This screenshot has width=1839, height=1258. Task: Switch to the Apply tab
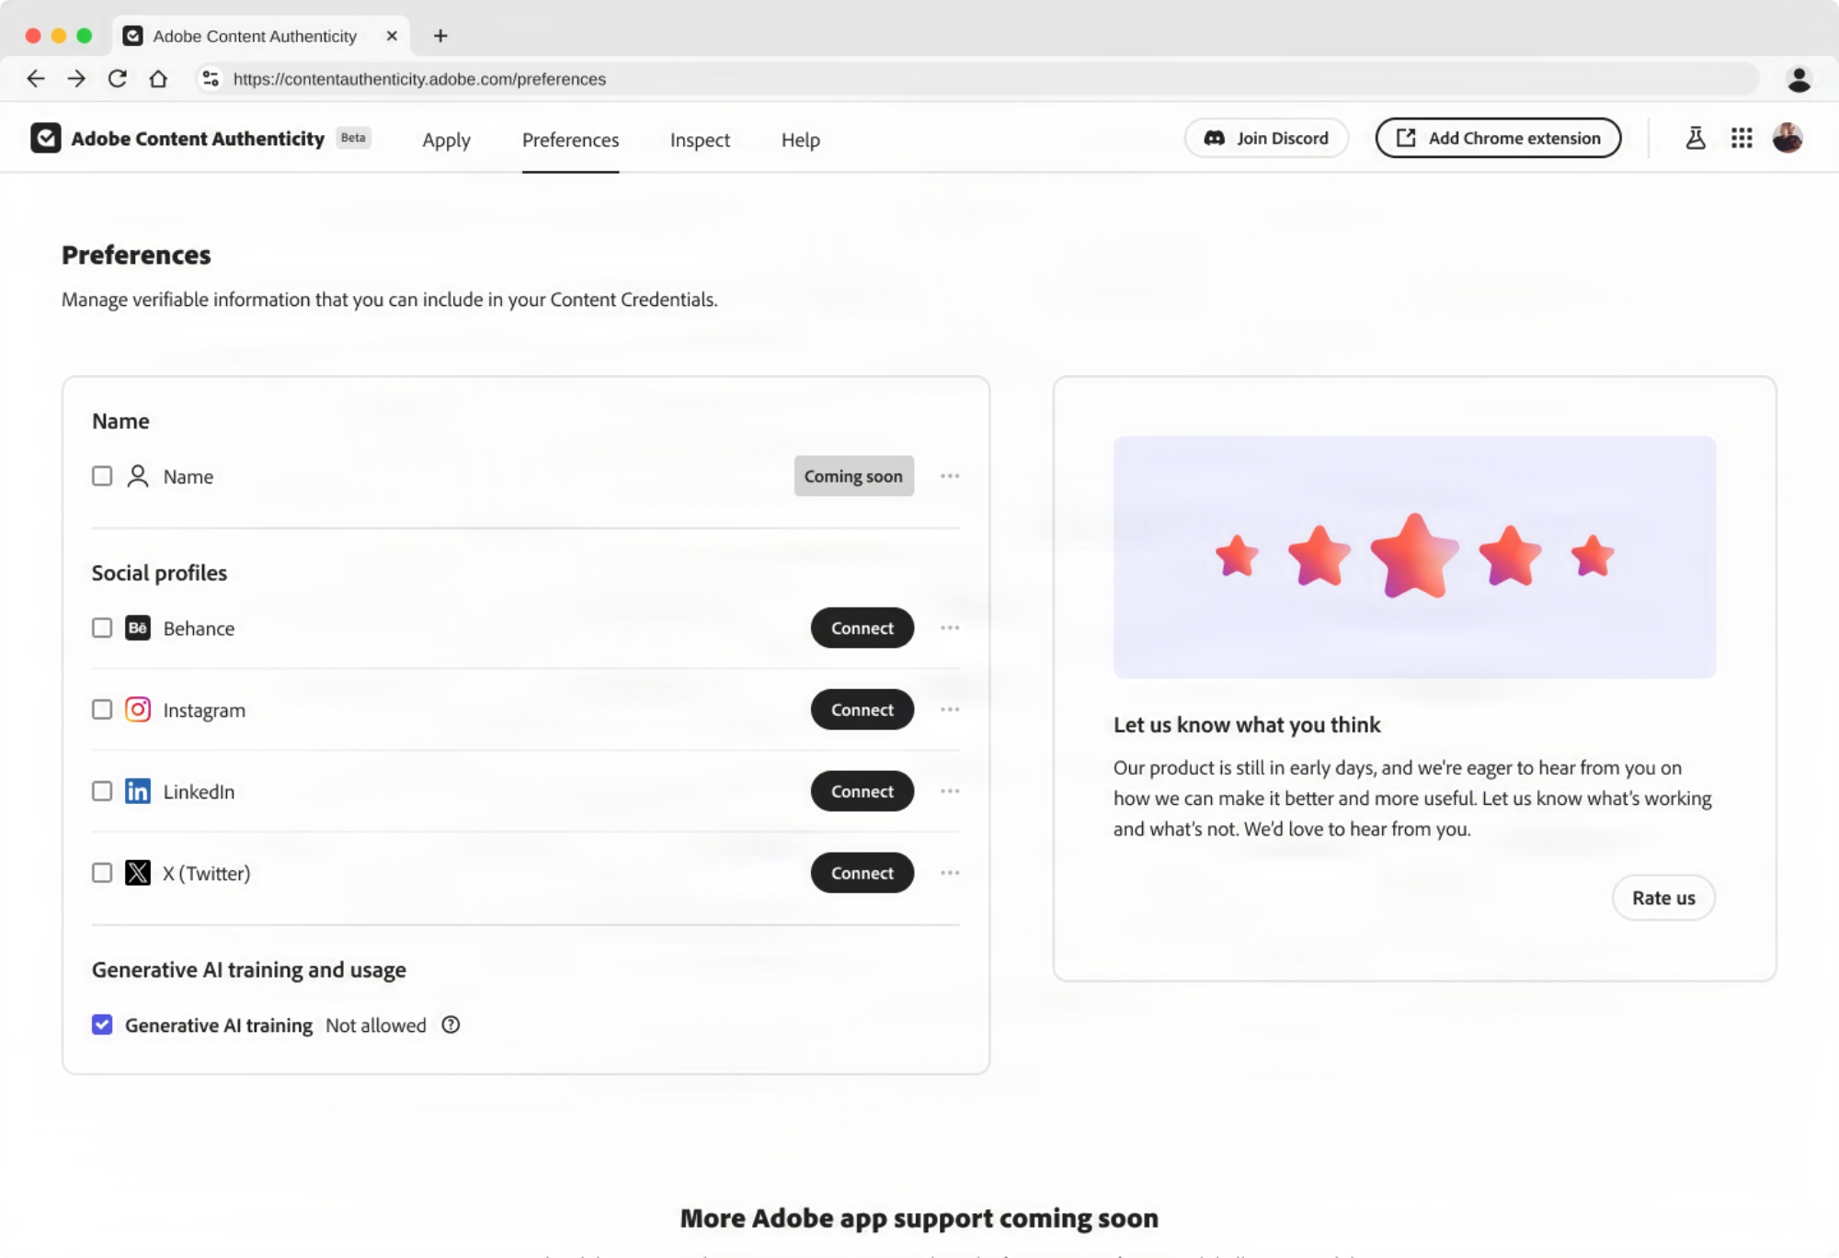tap(446, 140)
